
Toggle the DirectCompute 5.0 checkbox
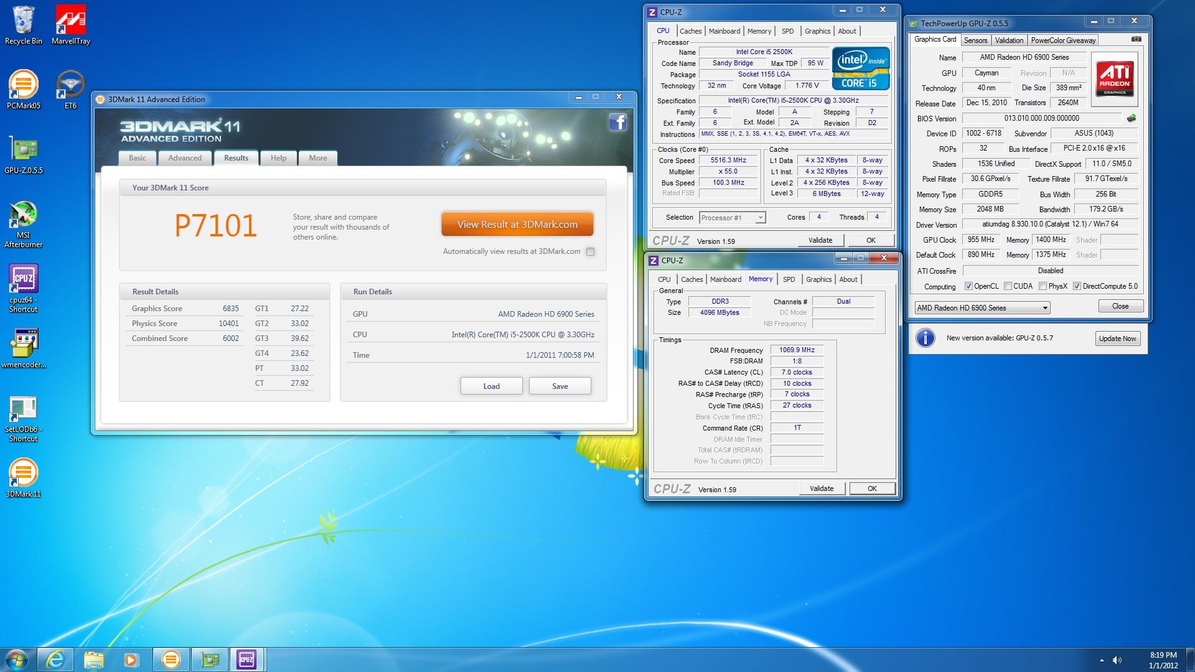point(1077,286)
